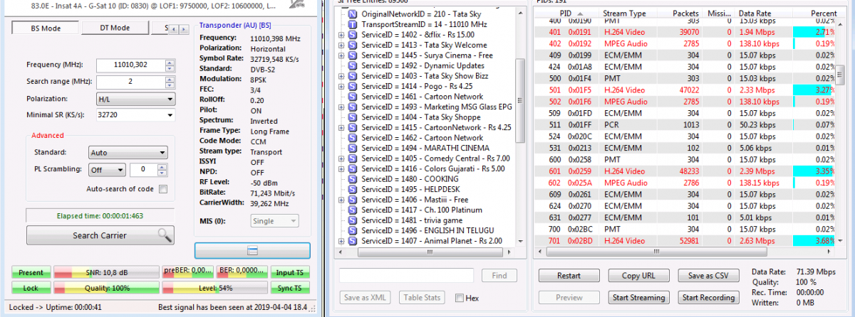Increase Frequency with the up arrow

170,62
